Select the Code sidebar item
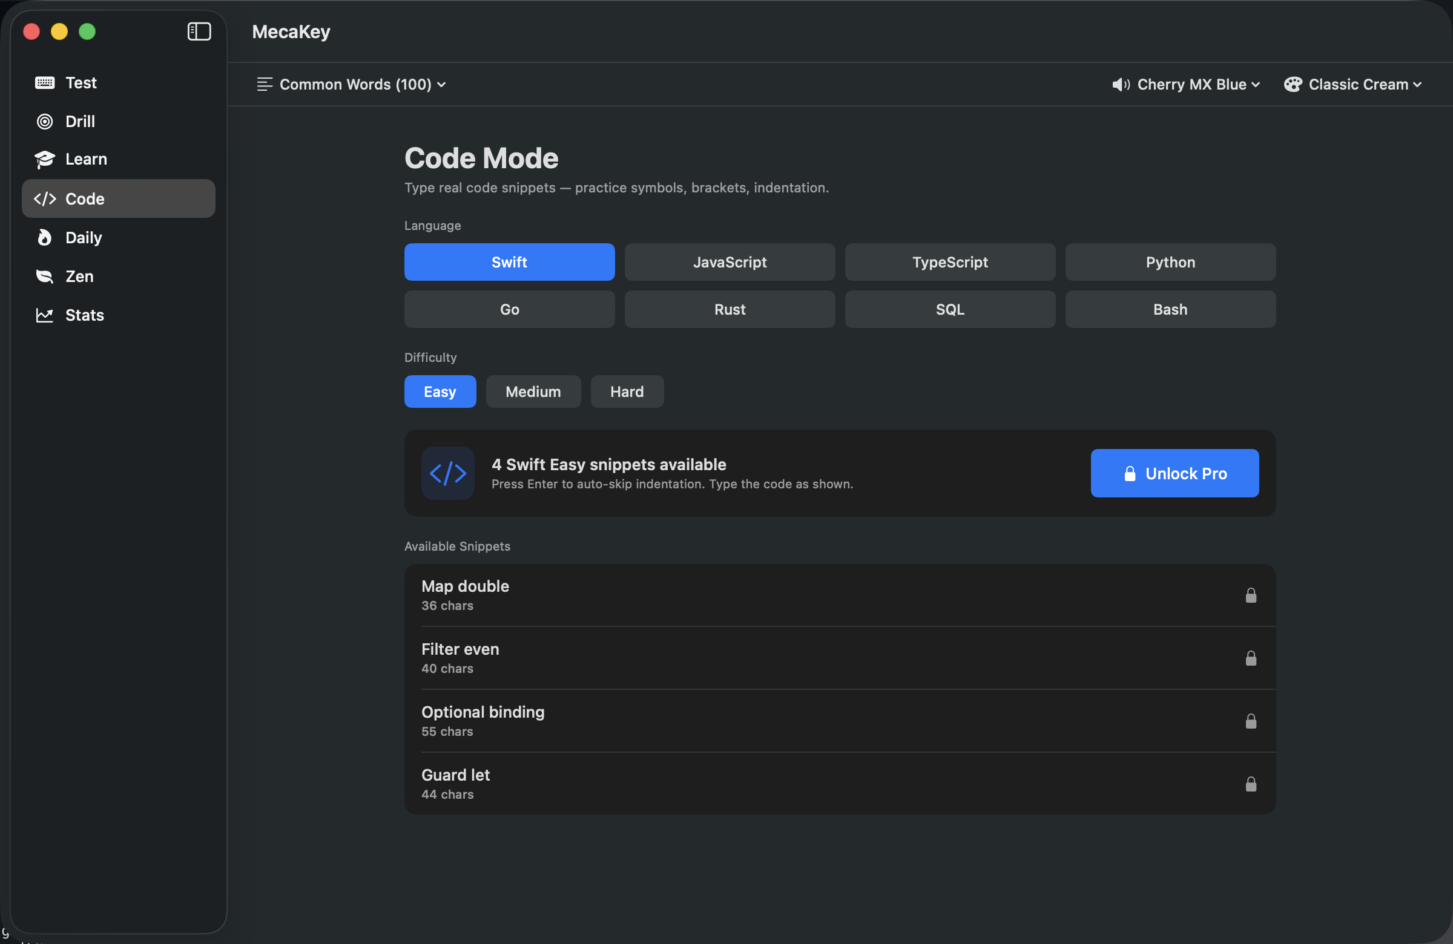Screen dimensions: 1453x944 (119, 199)
